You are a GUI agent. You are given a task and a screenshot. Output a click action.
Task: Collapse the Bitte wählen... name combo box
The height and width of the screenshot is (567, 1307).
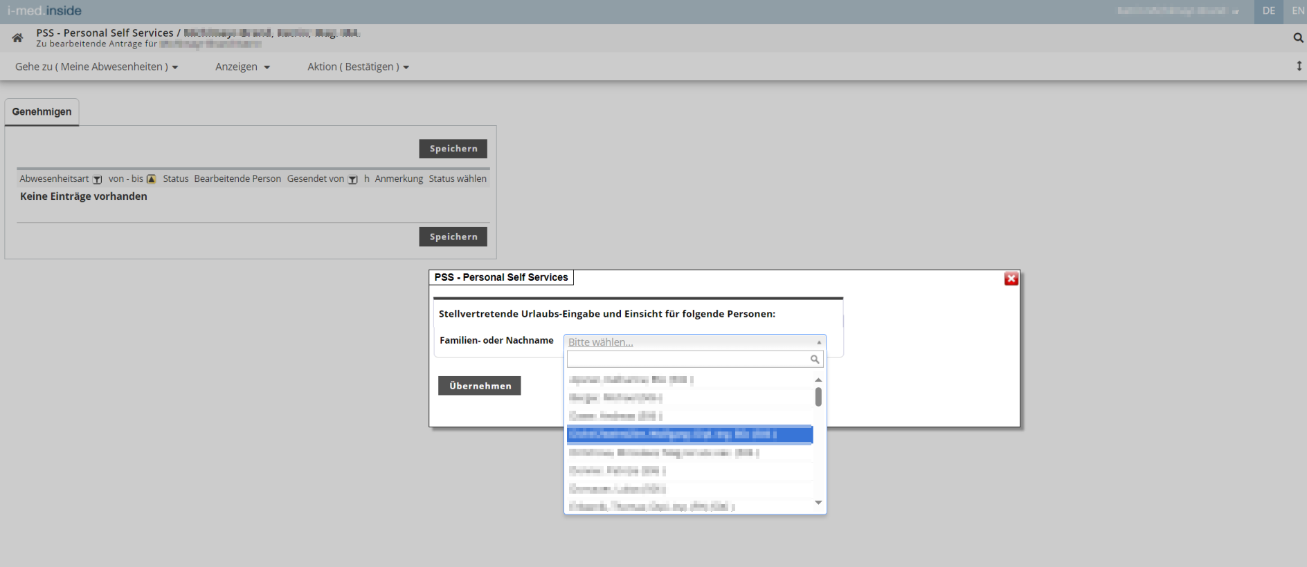[x=694, y=342]
